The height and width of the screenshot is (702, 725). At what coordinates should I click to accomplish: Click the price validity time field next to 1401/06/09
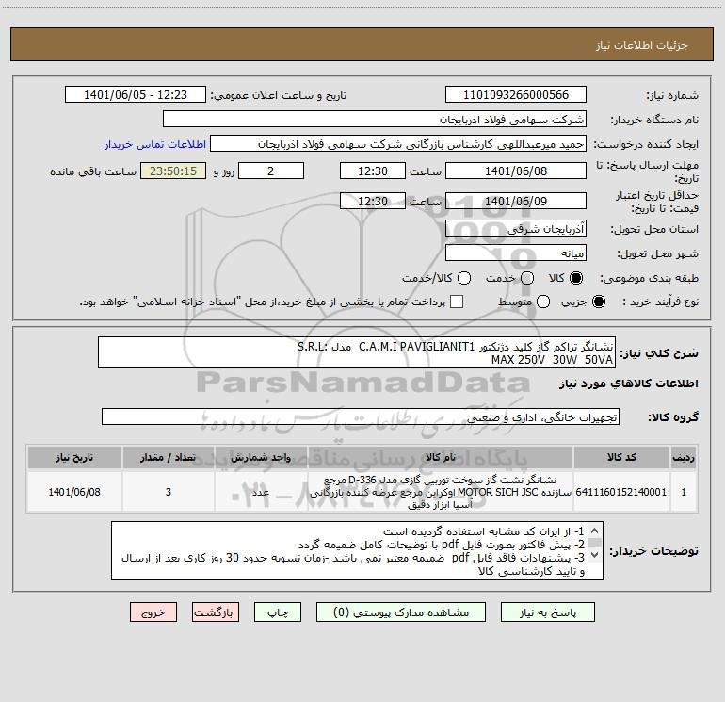click(373, 201)
